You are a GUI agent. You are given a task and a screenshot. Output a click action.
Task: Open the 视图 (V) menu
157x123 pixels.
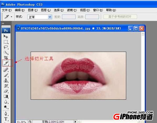85,10
